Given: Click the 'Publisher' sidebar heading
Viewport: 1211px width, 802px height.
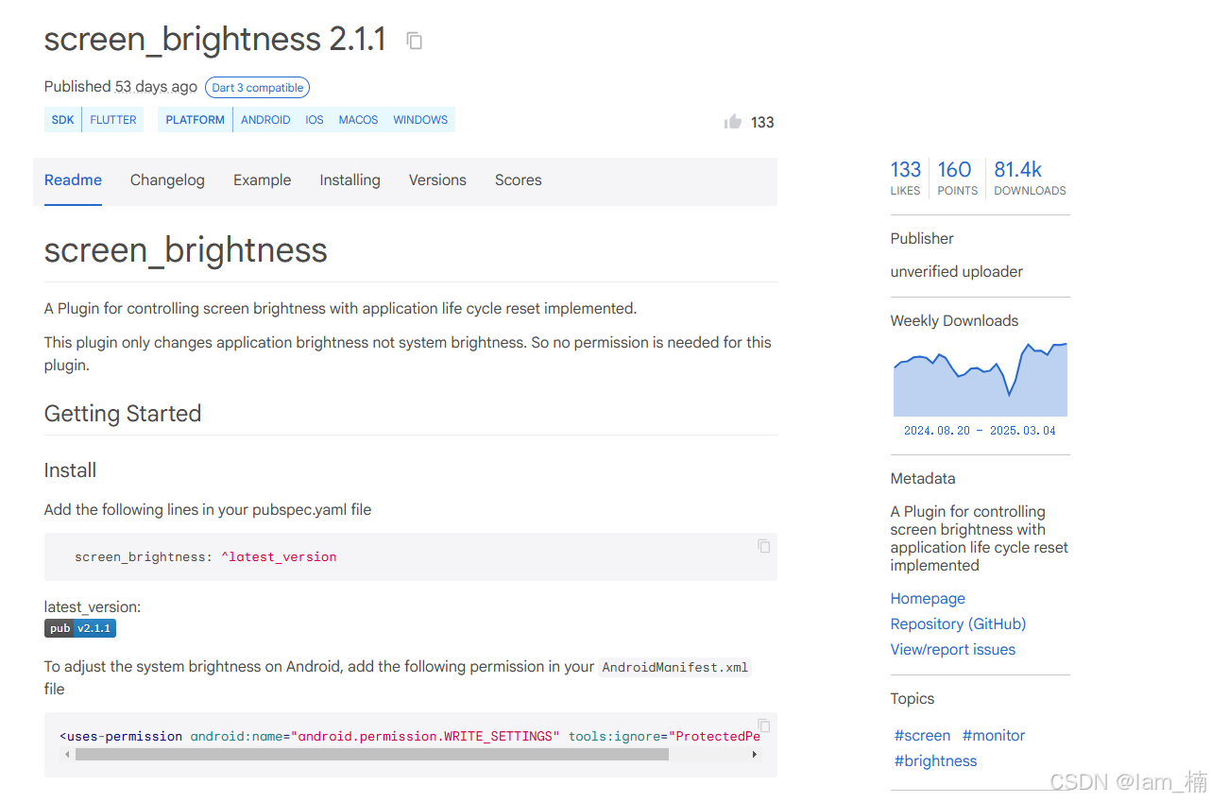Looking at the screenshot, I should [x=922, y=239].
